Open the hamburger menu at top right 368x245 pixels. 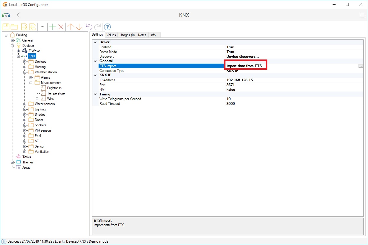point(362,15)
